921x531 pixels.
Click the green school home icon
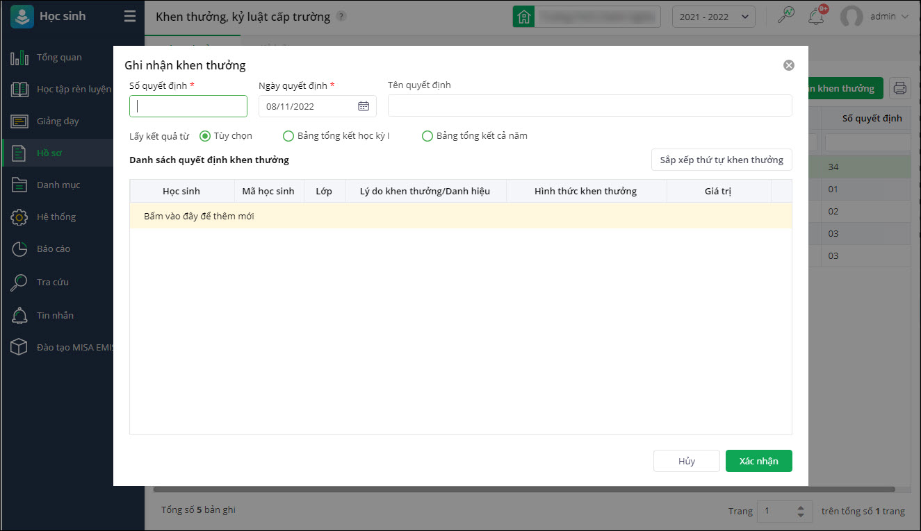(x=523, y=17)
